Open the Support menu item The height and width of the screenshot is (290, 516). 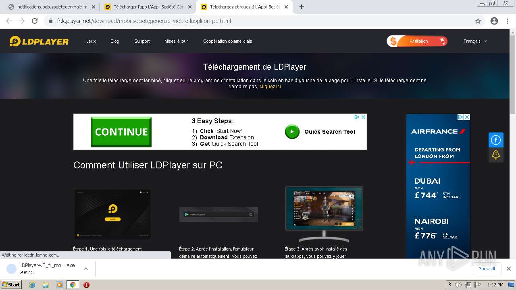click(142, 41)
